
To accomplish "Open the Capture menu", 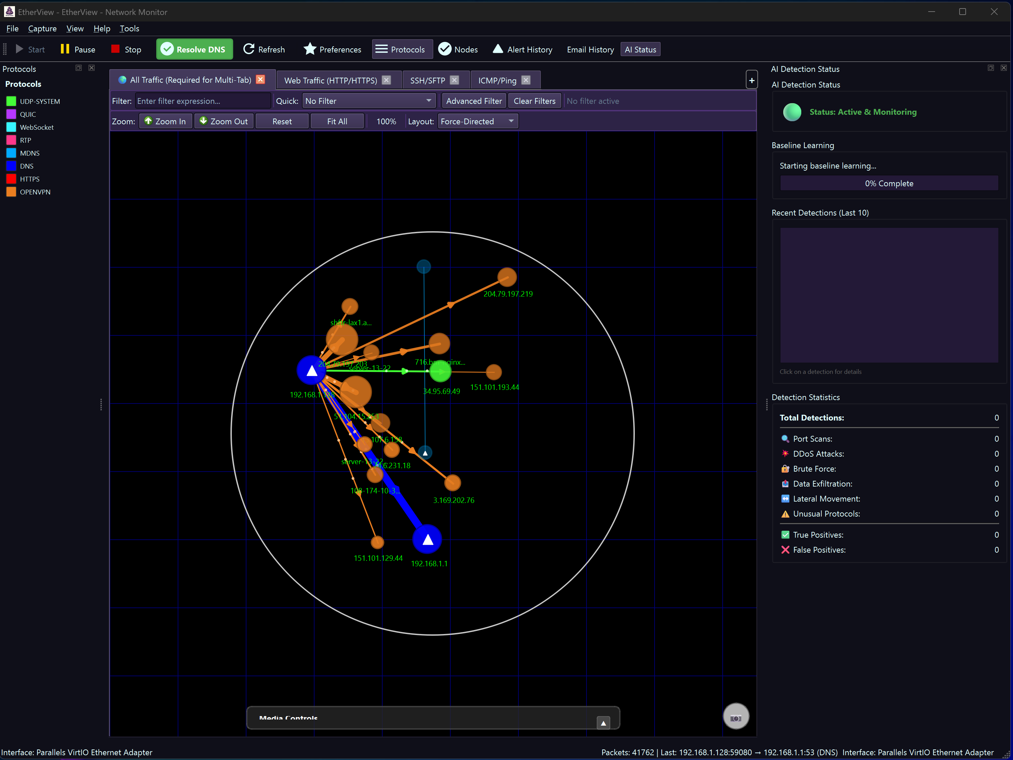I will click(42, 28).
